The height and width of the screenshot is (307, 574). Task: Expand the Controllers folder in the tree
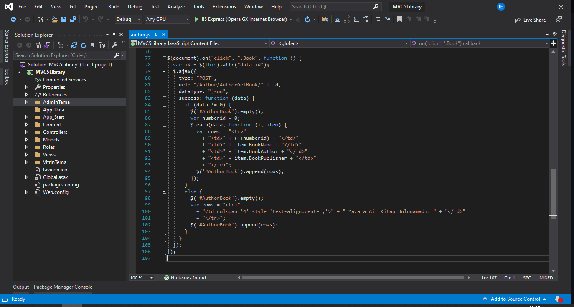26,132
